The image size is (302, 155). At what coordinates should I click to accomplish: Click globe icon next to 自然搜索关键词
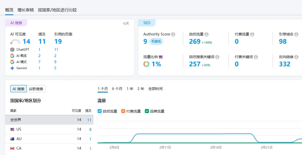[217, 57]
